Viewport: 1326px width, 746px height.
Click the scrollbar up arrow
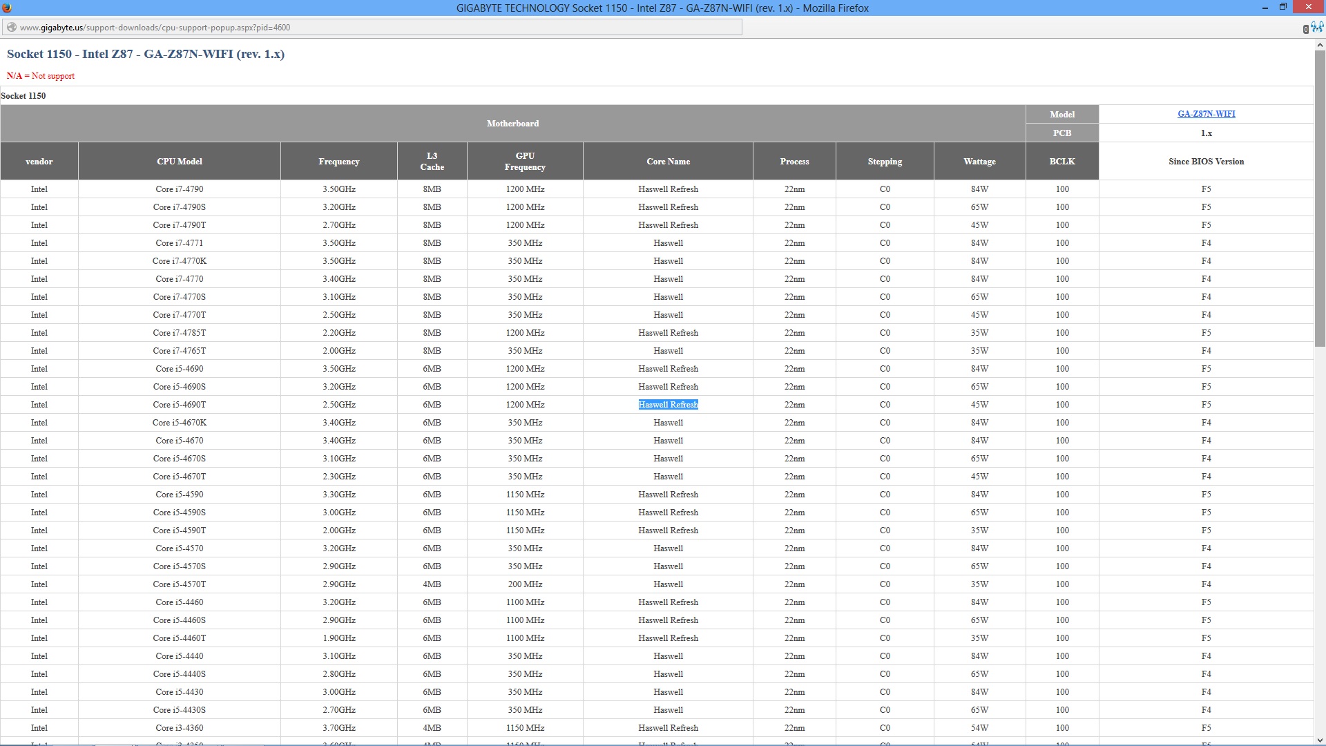(1320, 45)
